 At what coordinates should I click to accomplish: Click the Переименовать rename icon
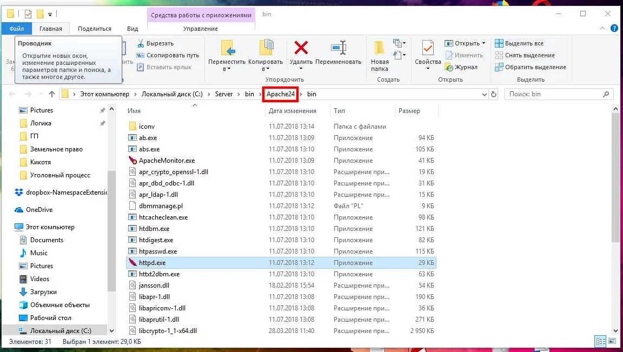(339, 48)
